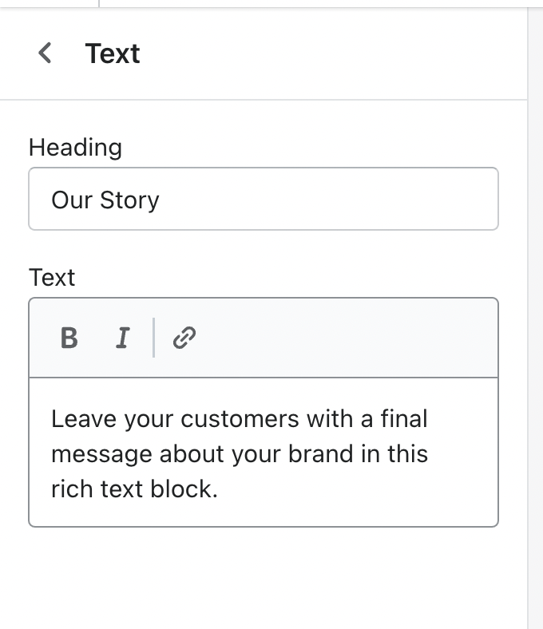The width and height of the screenshot is (543, 629).
Task: Place cursor on the word 'message'
Action: [x=101, y=454]
